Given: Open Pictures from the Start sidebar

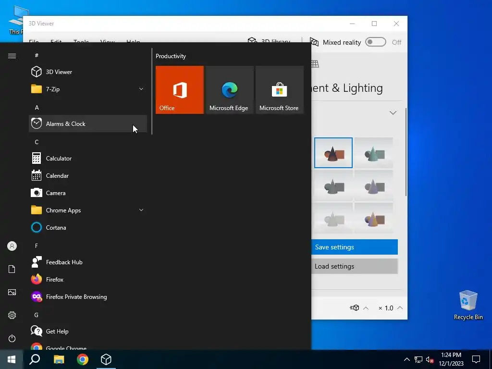Looking at the screenshot, I should [12, 292].
